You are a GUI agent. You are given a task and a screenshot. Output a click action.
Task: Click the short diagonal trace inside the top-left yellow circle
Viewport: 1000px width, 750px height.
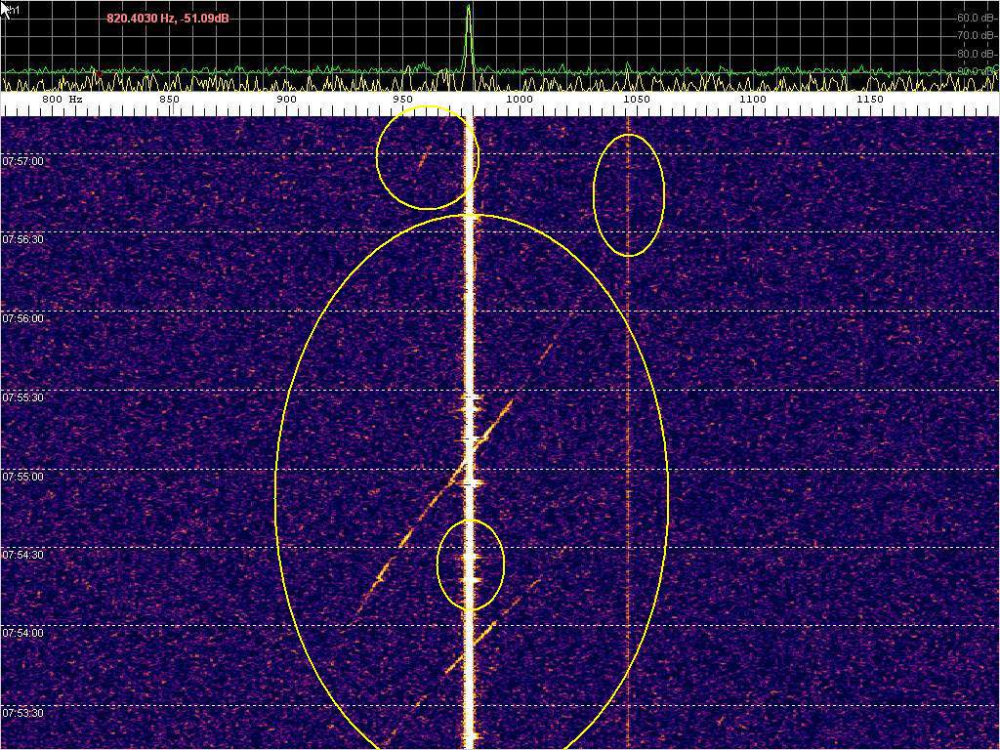click(x=423, y=158)
